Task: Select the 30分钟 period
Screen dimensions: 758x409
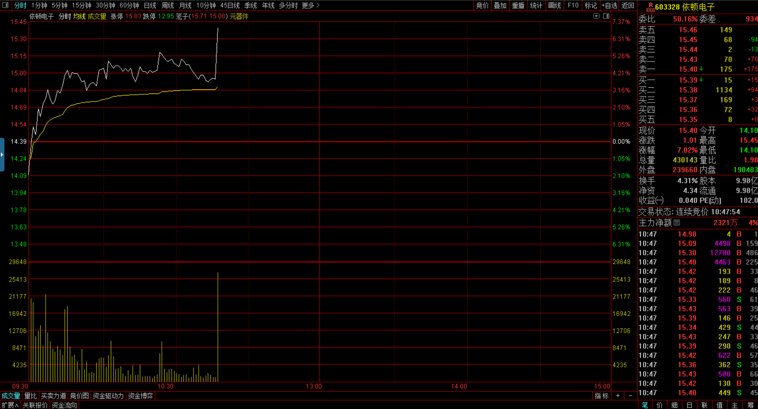Action: tap(105, 5)
